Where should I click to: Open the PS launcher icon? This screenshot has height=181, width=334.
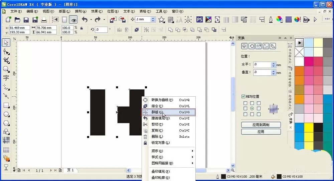(199, 20)
